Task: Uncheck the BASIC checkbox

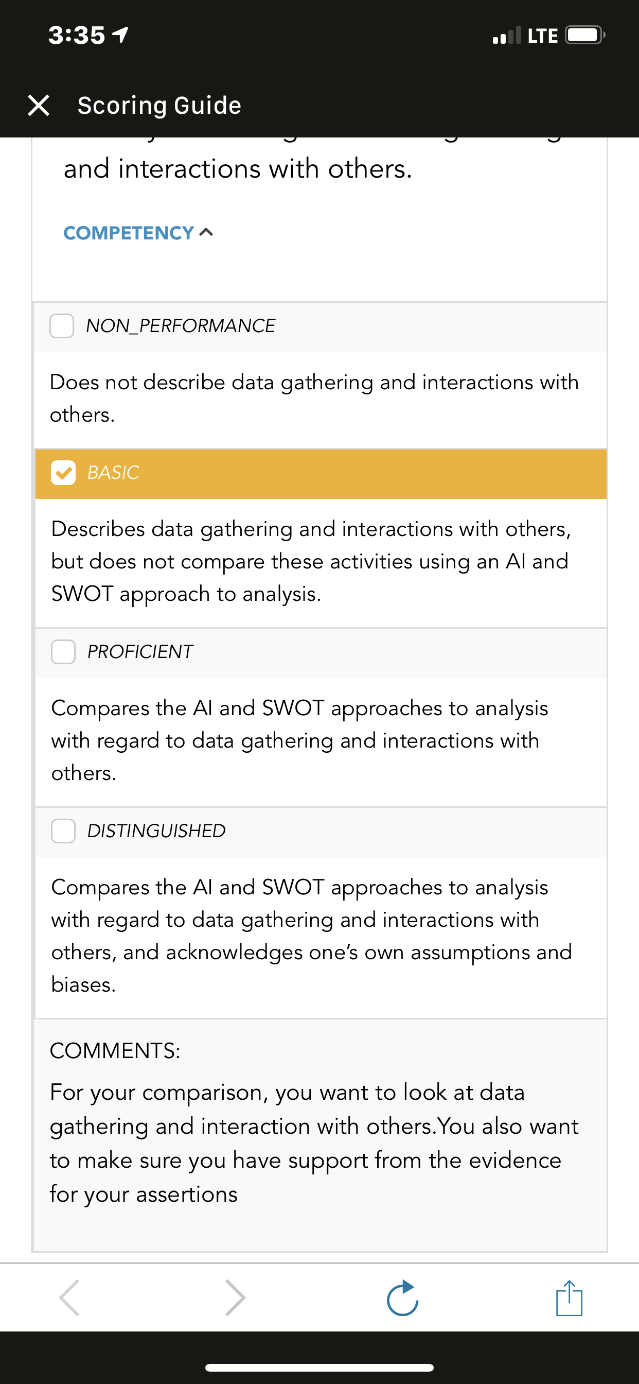Action: click(63, 473)
